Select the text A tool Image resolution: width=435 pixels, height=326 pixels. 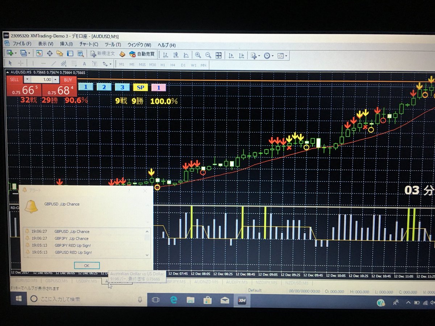click(84, 64)
